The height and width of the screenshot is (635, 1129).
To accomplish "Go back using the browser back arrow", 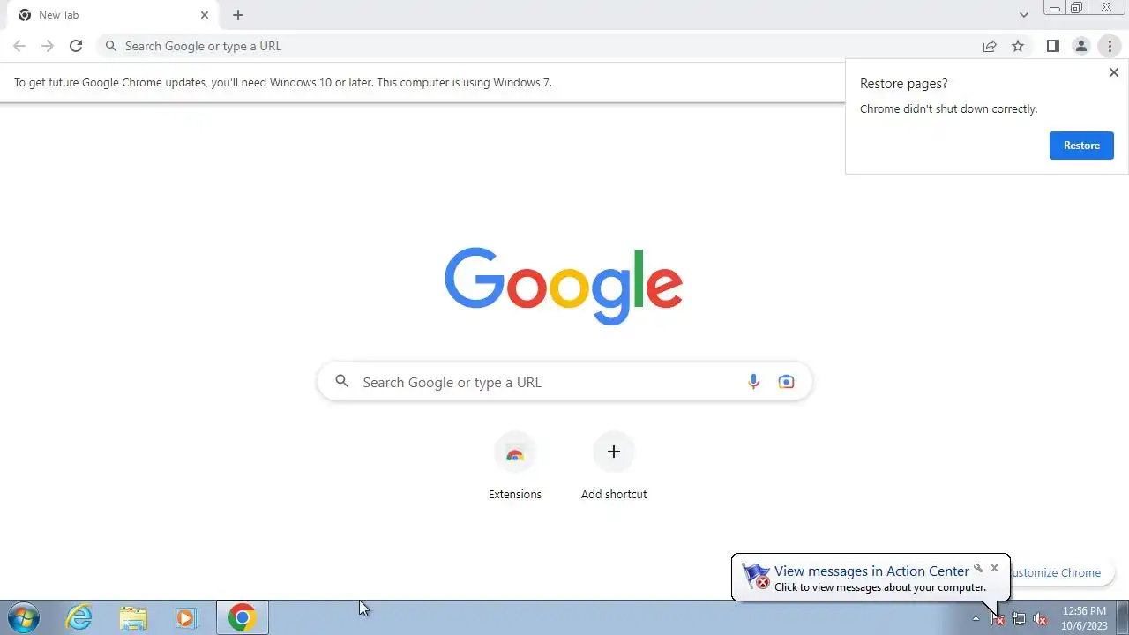I will (19, 46).
